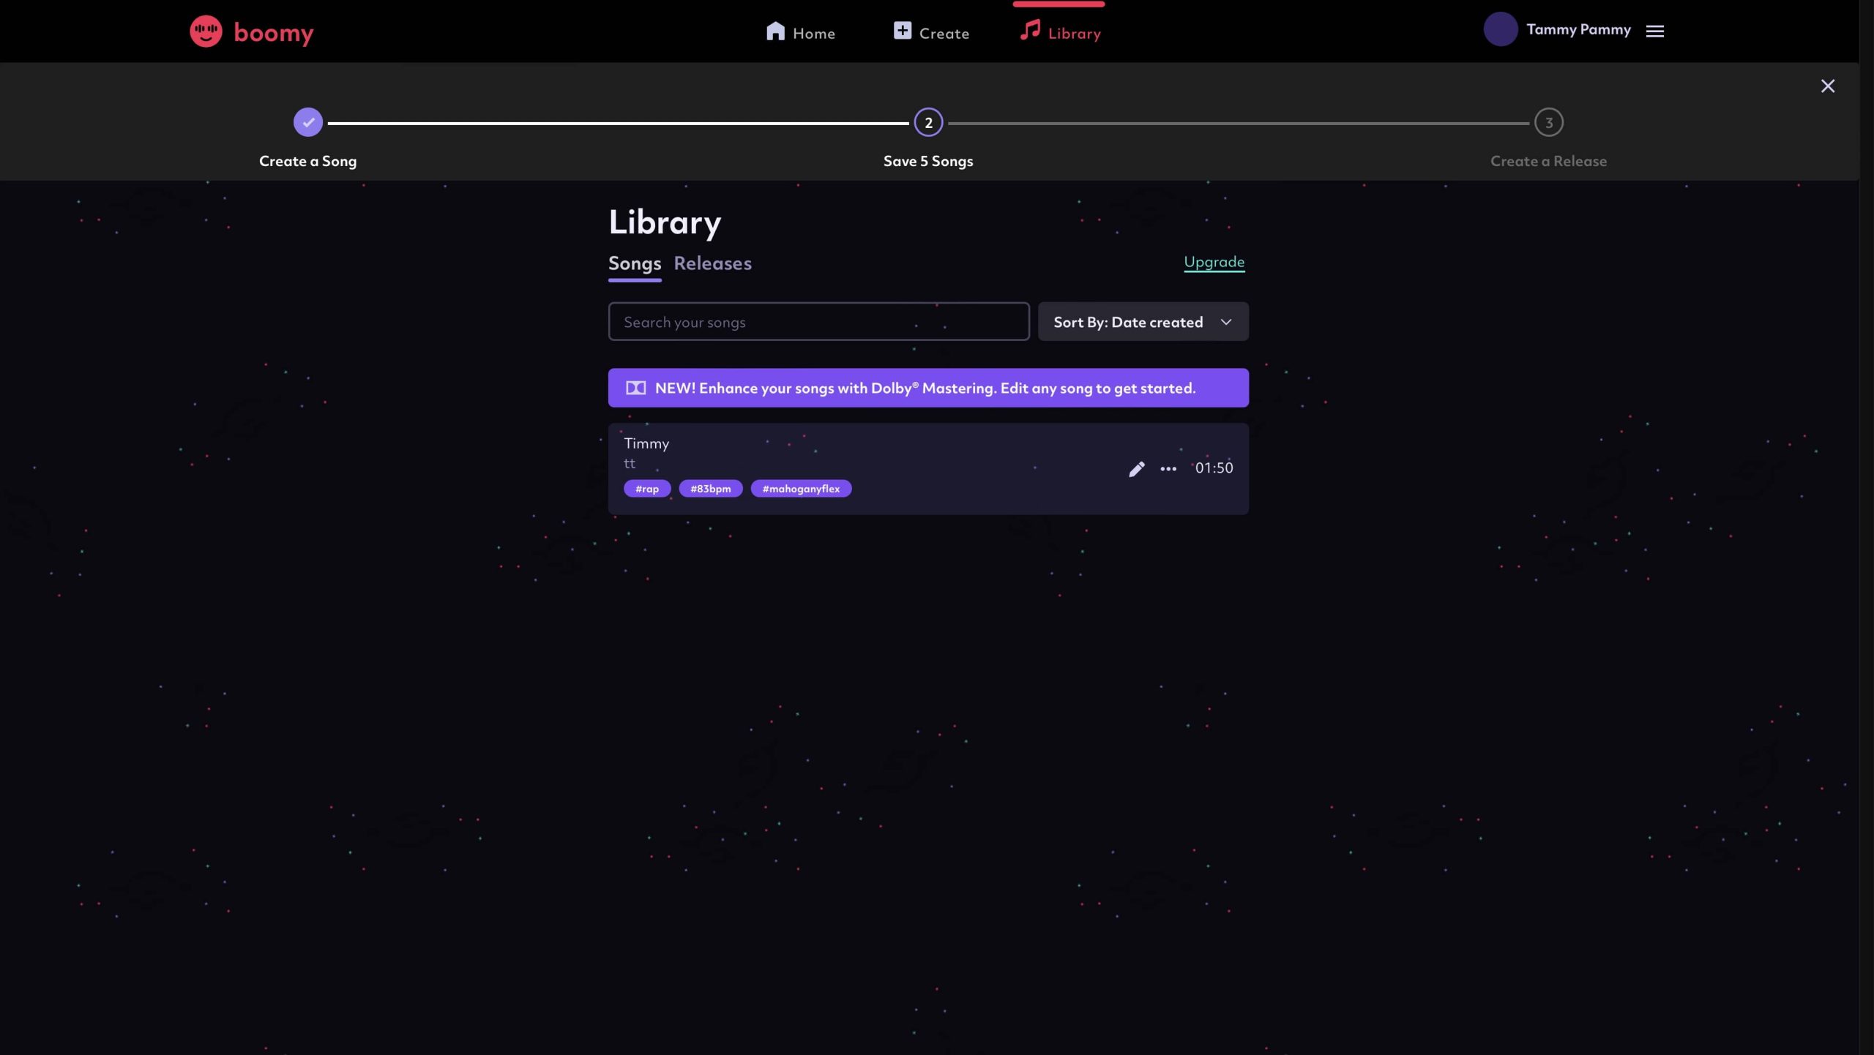Click into the Search your songs field
1874x1055 pixels.
818,322
